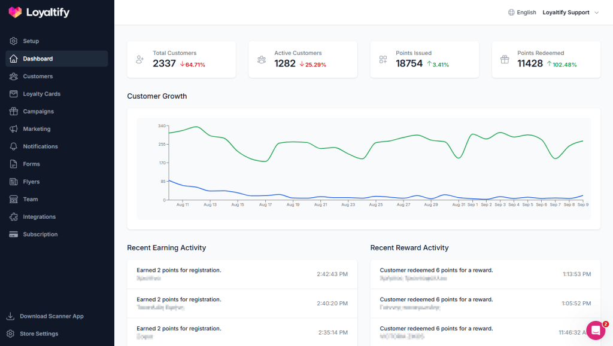The image size is (613, 346).
Task: Open Store Settings at the bottom
Action: coord(38,335)
